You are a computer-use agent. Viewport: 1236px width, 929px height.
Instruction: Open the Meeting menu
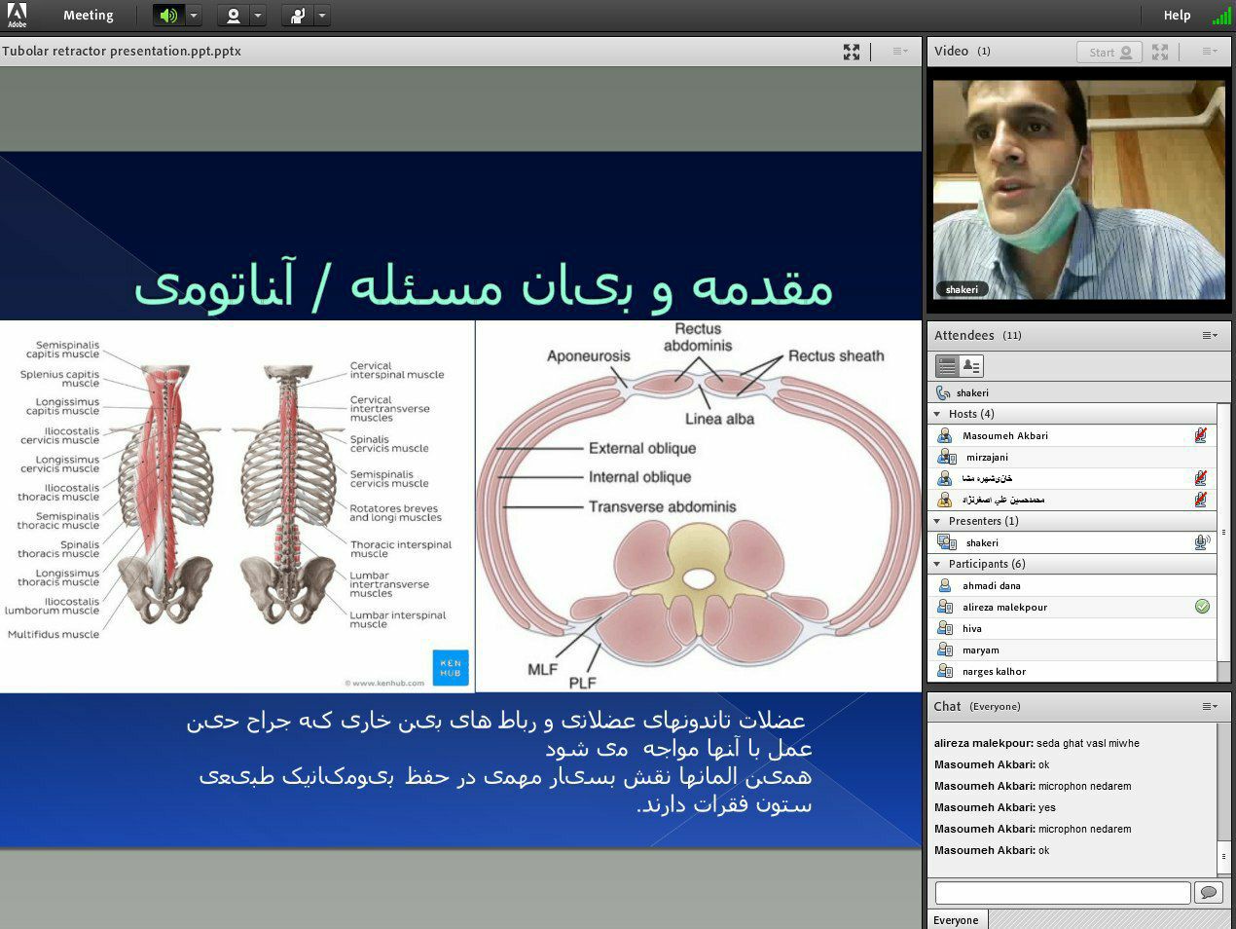(x=89, y=16)
